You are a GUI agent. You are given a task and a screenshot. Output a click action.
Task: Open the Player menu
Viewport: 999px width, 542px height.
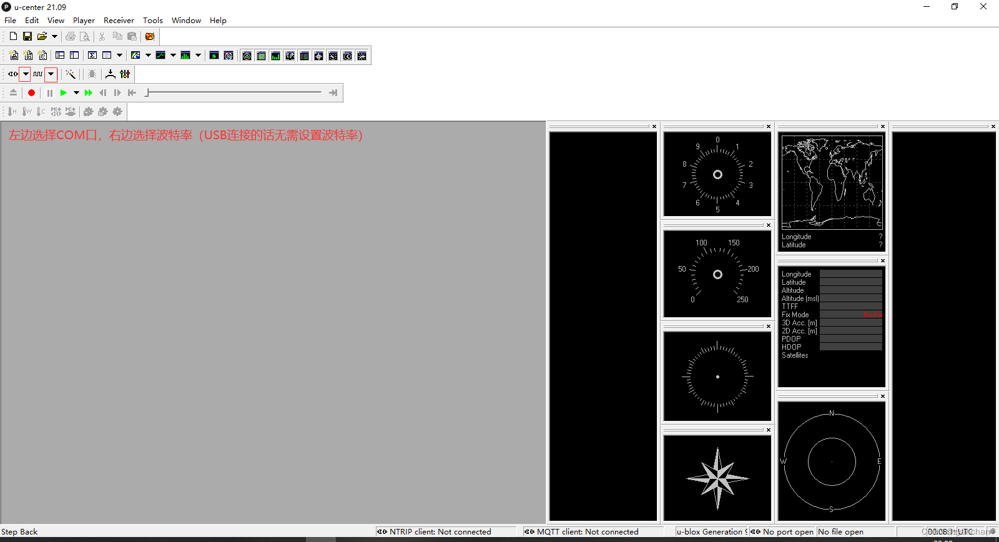pyautogui.click(x=84, y=21)
